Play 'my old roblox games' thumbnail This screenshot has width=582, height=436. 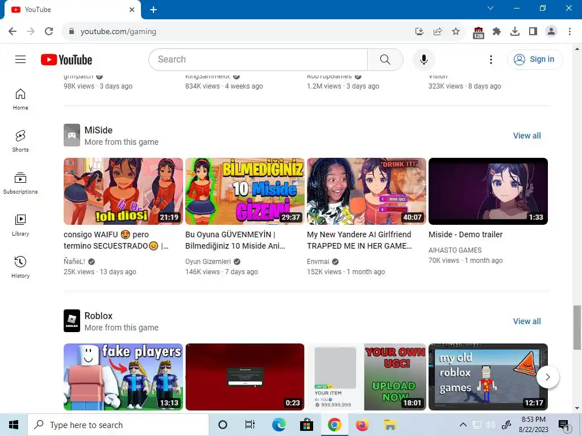coord(488,377)
